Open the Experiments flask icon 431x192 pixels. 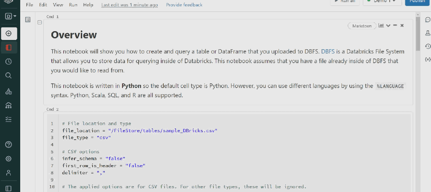click(x=428, y=33)
